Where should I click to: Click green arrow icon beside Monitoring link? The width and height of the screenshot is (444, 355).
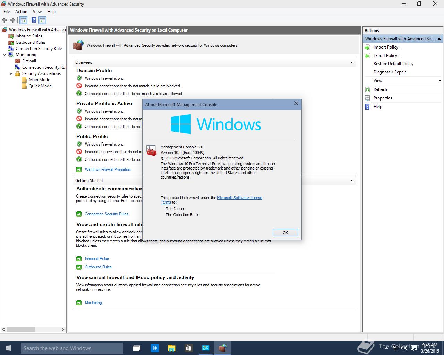click(79, 303)
